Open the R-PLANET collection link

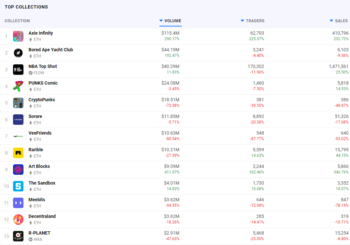[x=39, y=233]
